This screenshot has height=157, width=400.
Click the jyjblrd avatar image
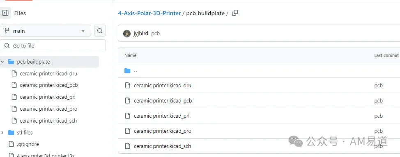(127, 33)
